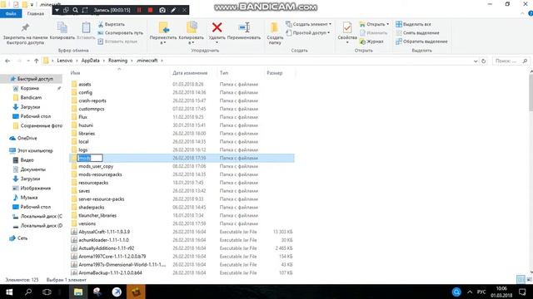Select Videos (Видео) in sidebar

click(x=27, y=160)
